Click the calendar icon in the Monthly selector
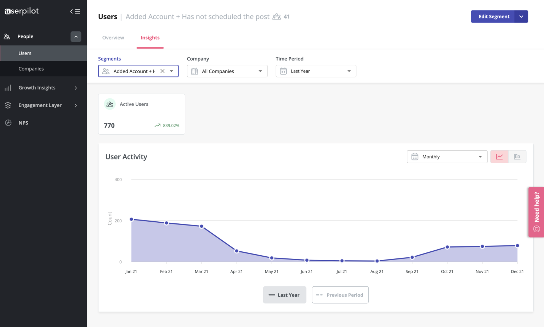The width and height of the screenshot is (544, 327). point(415,156)
